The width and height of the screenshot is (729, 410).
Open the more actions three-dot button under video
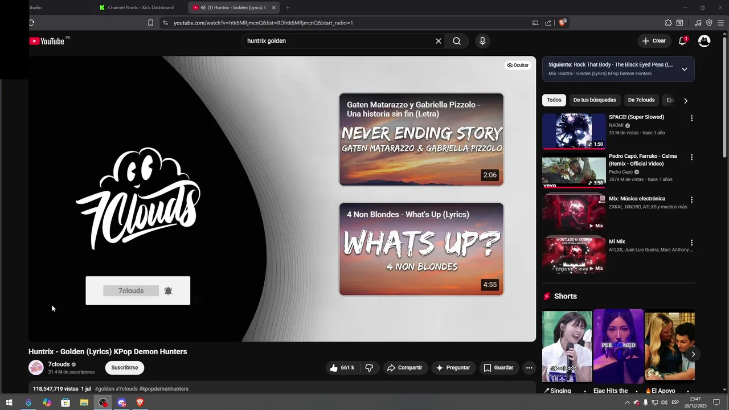coord(529,368)
